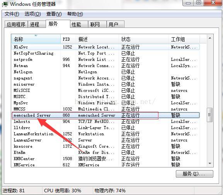Click the Kingsoft Core... description cell
Viewport: 223px width, 195px height.
point(96,146)
